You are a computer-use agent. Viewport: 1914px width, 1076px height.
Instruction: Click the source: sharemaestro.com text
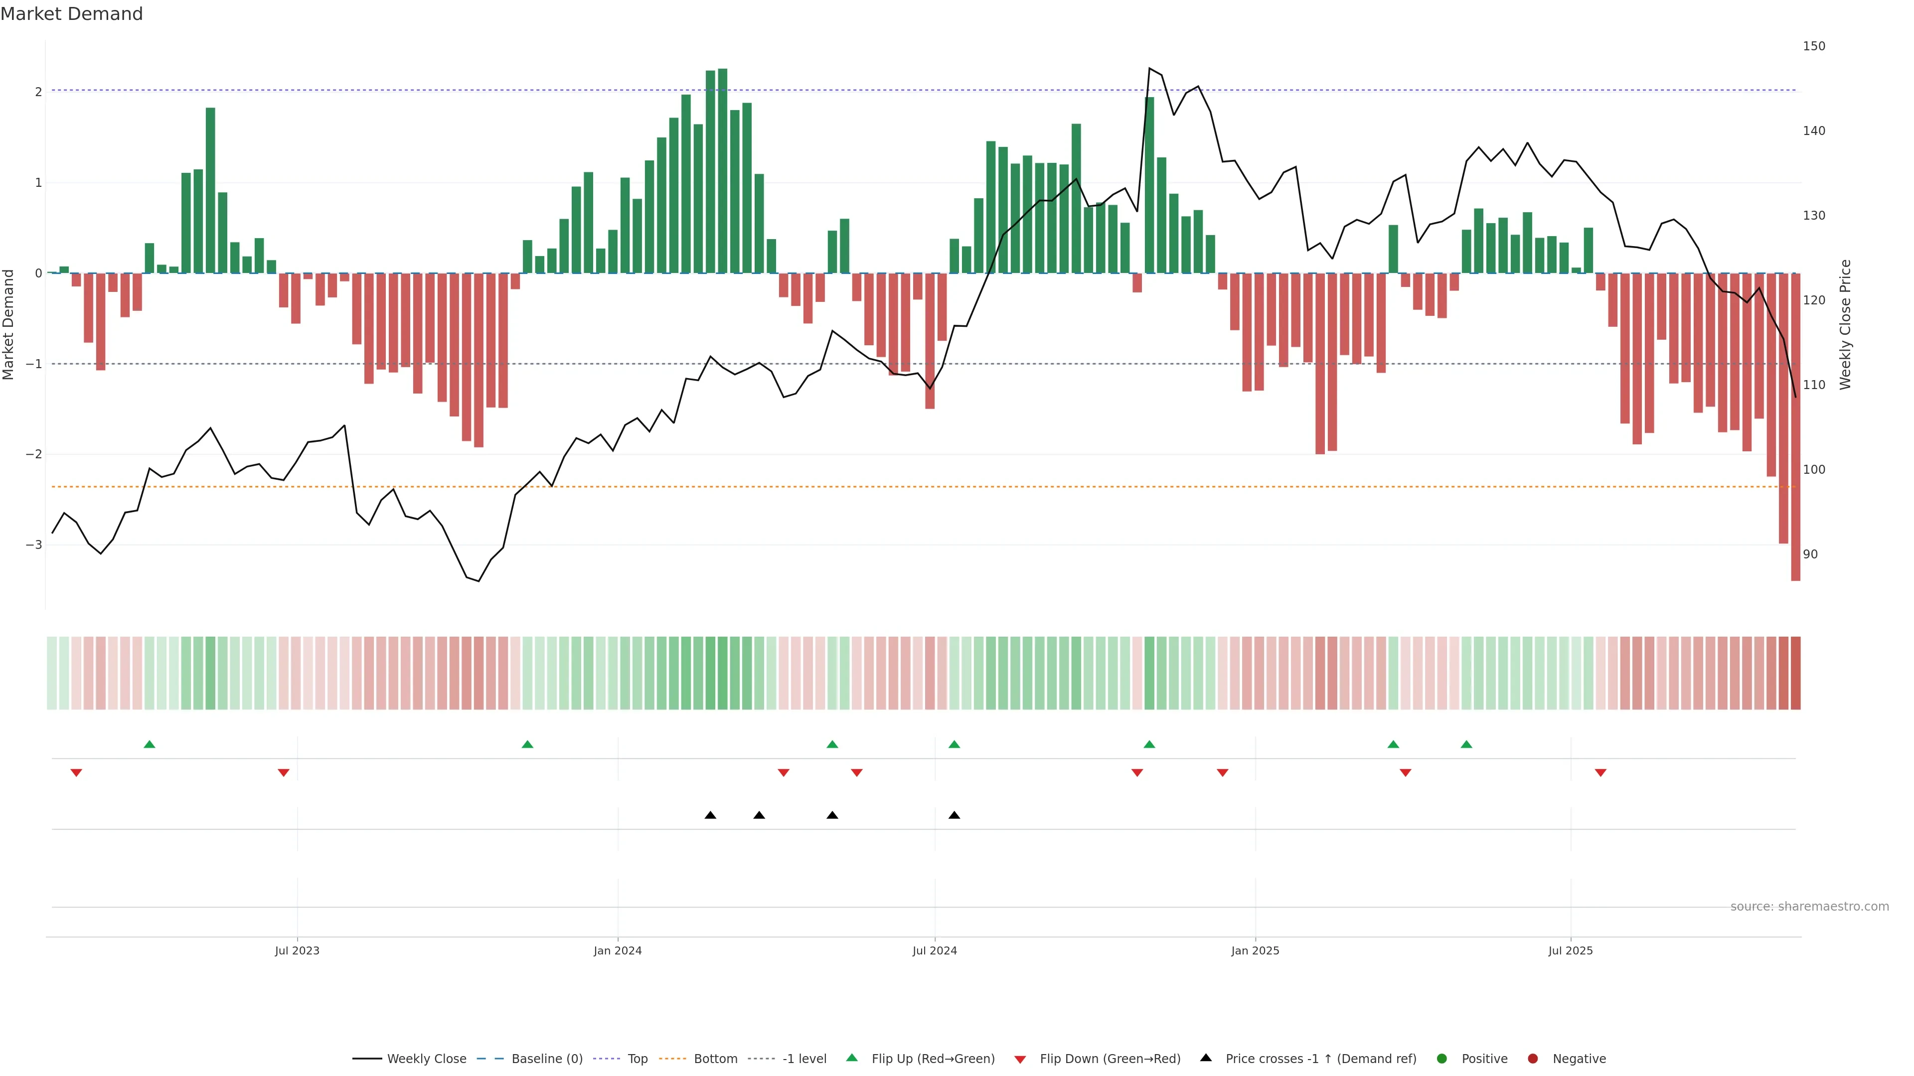click(1809, 906)
